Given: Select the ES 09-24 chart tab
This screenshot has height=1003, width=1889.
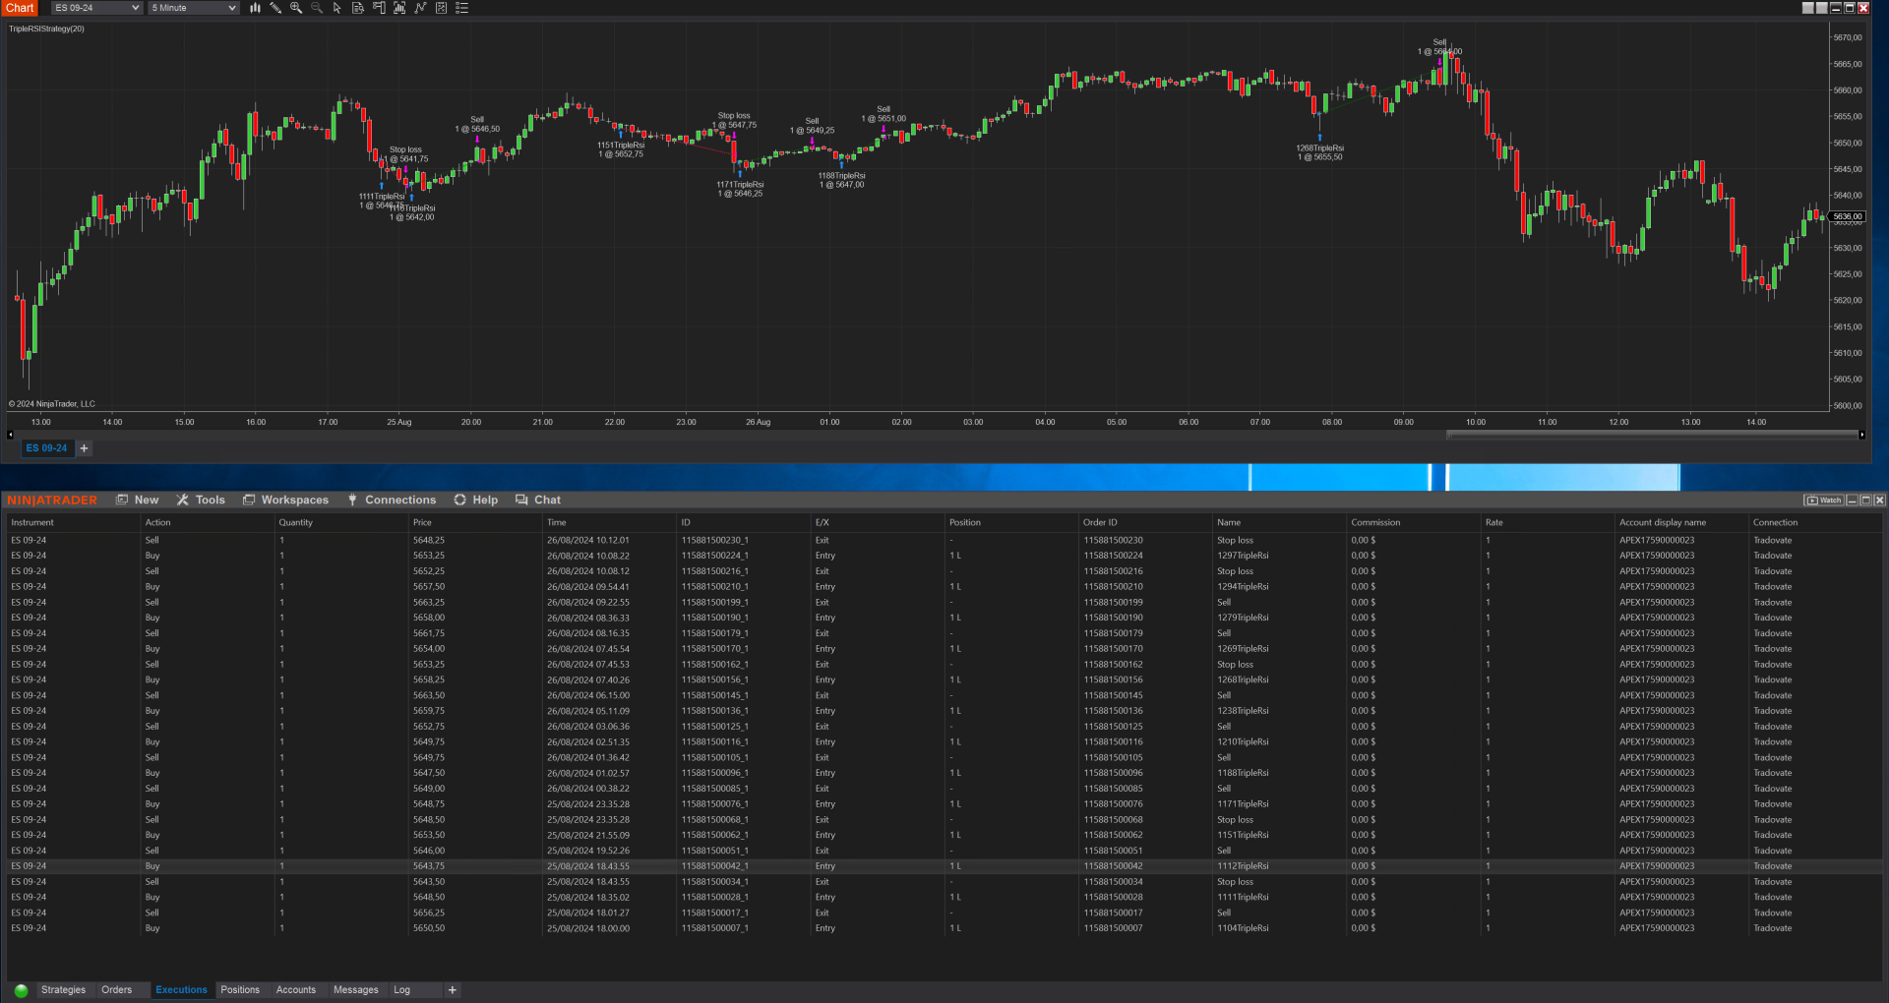Looking at the screenshot, I should click(47, 448).
